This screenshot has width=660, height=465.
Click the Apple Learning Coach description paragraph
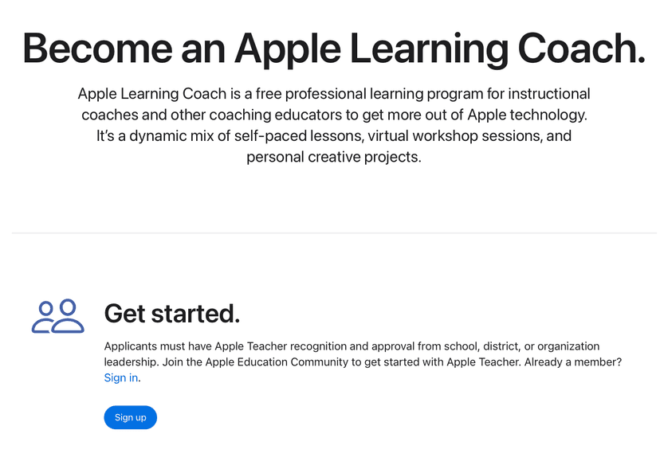tap(334, 125)
